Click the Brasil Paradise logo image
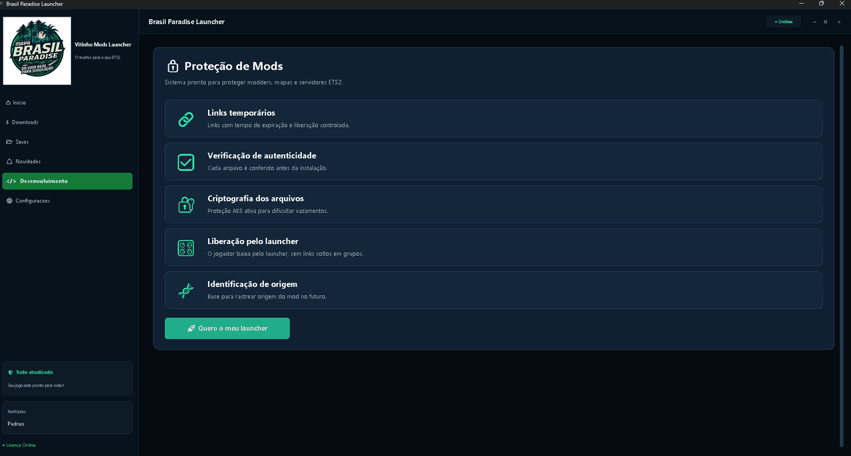This screenshot has height=456, width=851. (x=37, y=51)
